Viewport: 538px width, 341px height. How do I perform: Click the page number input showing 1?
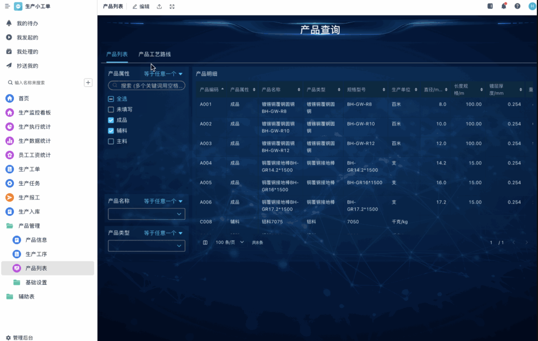coord(491,242)
